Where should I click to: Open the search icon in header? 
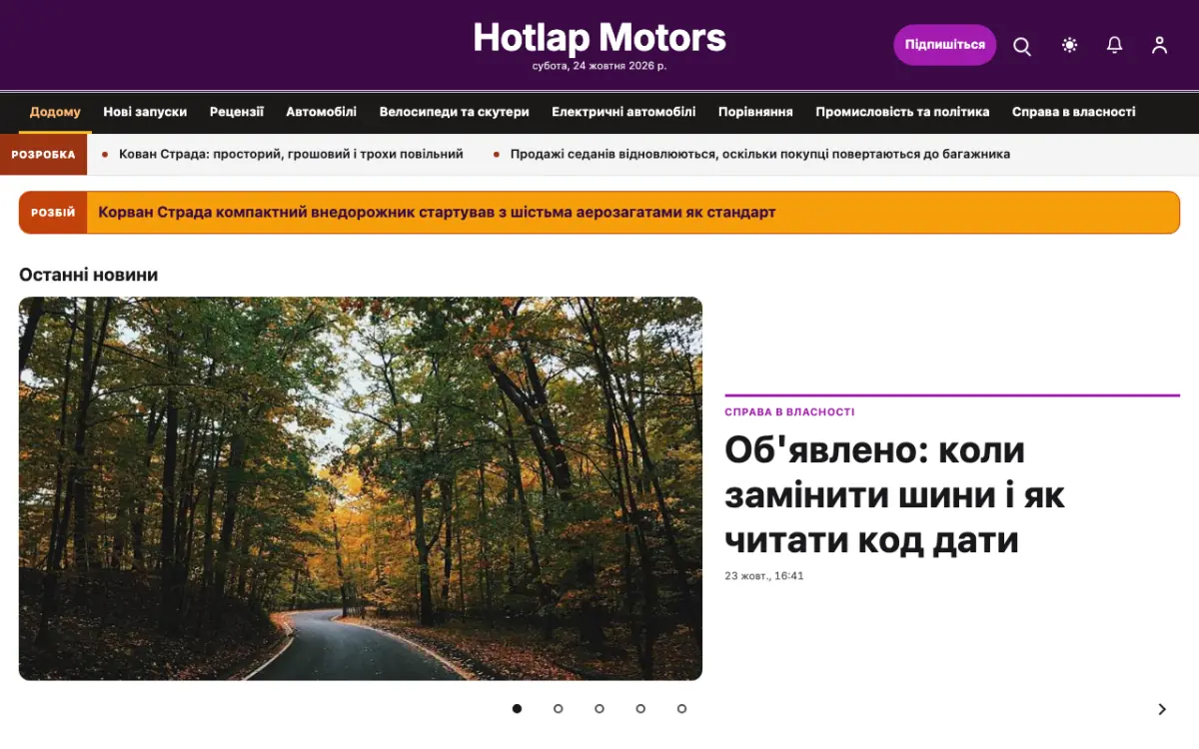[1022, 46]
